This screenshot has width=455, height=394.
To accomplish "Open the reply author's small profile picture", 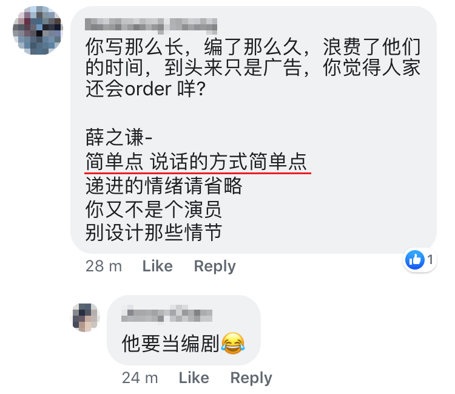I will coord(86,318).
